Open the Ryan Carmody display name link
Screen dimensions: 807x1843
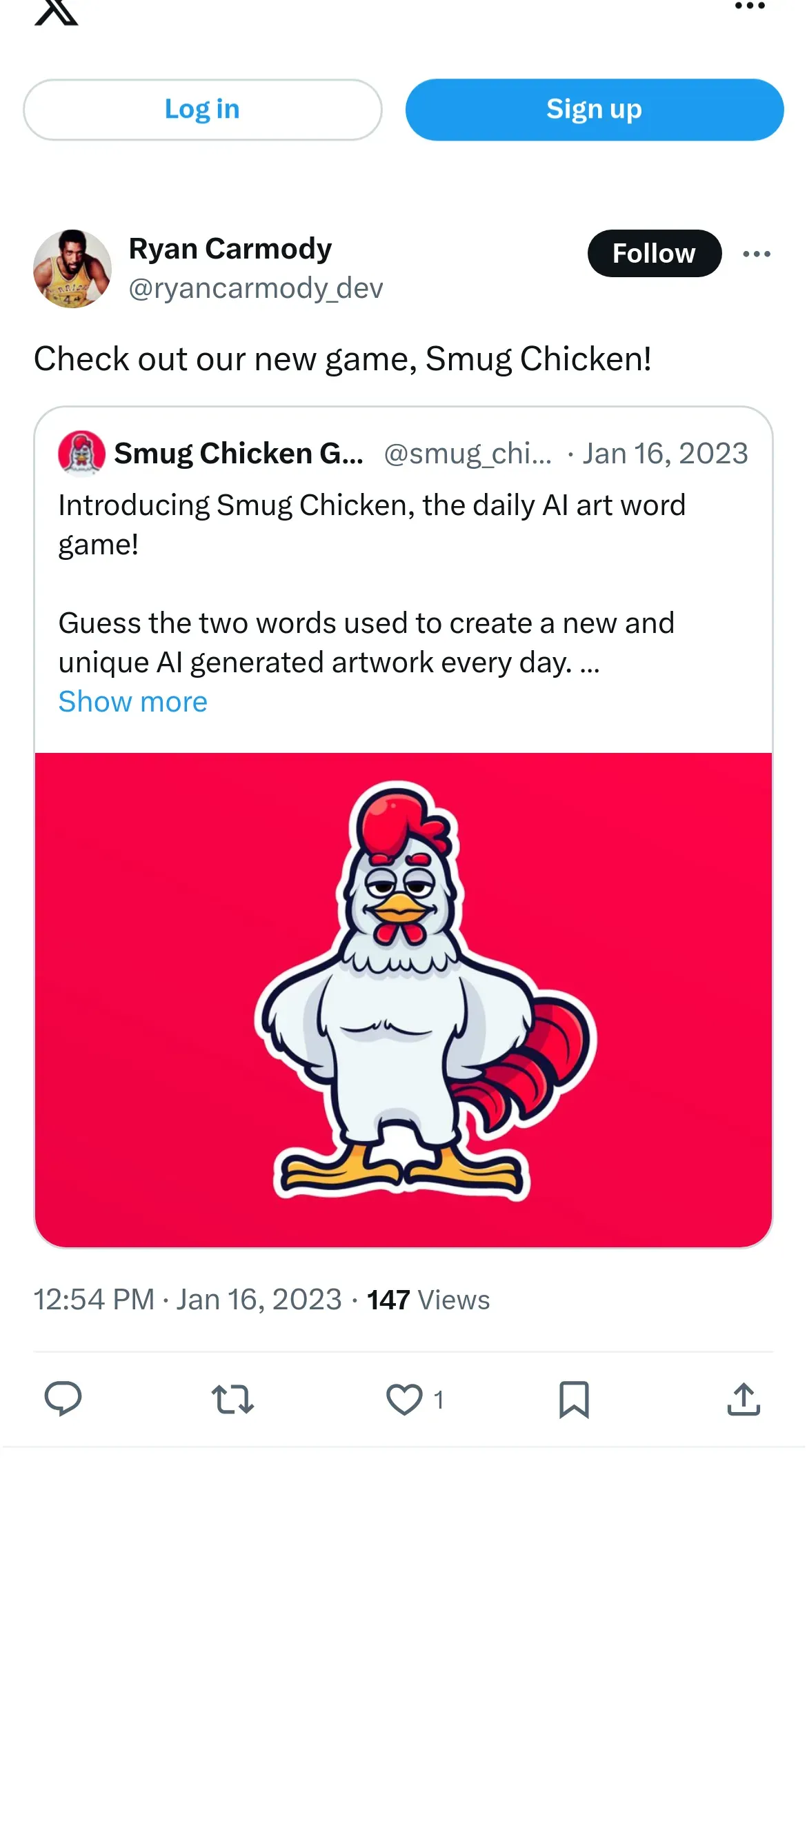[230, 249]
